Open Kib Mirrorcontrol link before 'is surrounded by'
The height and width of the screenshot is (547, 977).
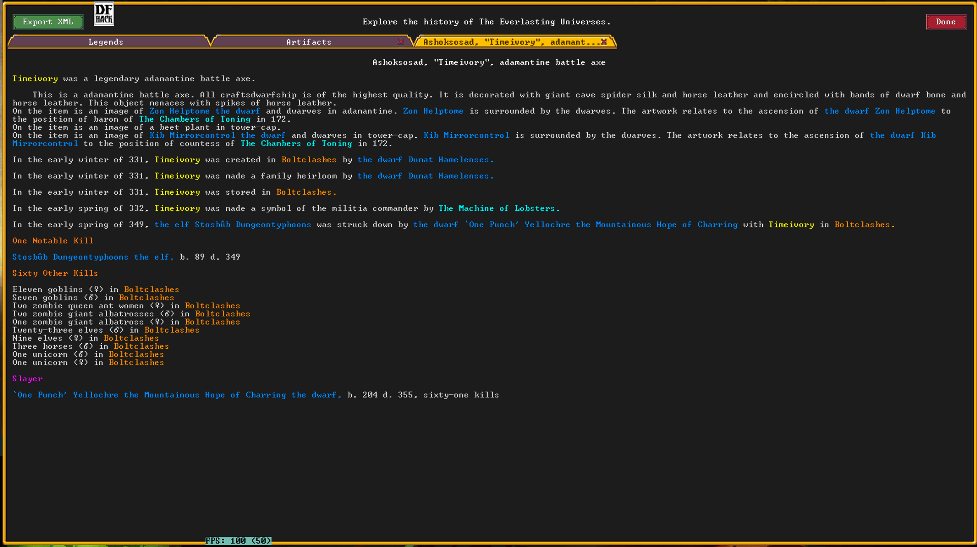[466, 135]
